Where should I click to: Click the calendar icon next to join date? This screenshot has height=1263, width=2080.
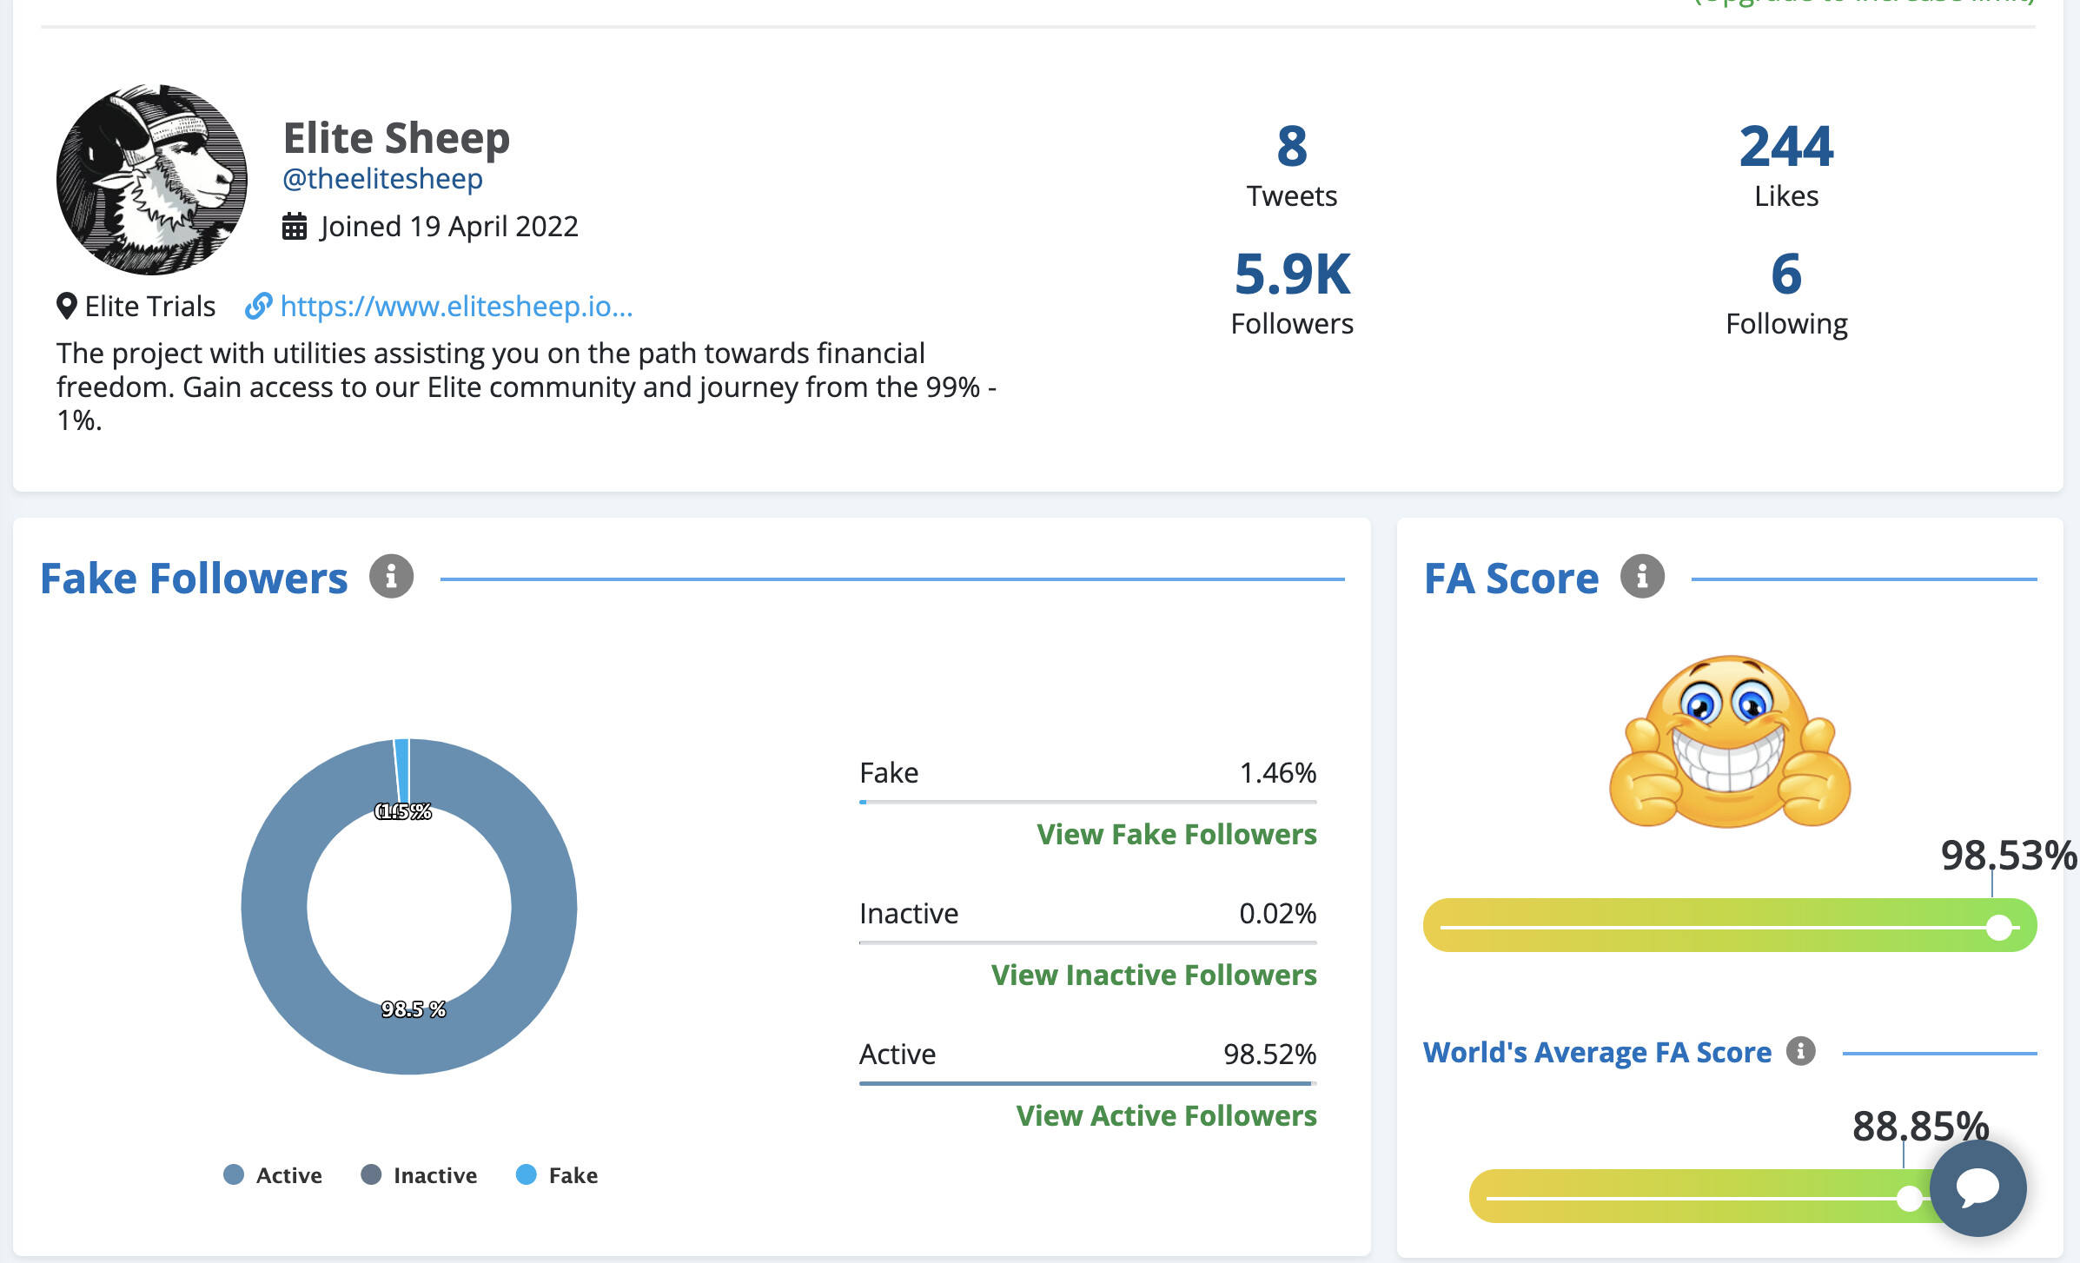(295, 227)
